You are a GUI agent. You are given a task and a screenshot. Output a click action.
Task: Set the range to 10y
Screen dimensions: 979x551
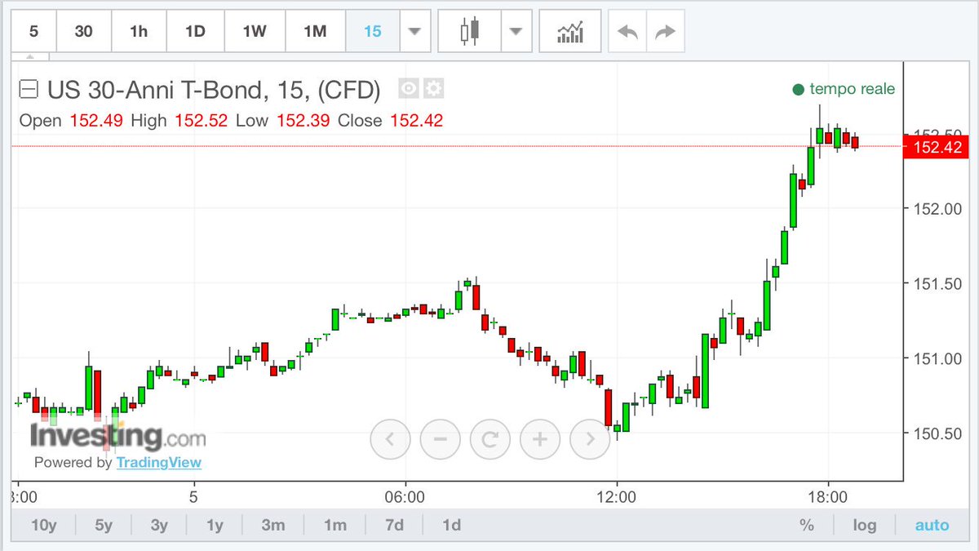pos(46,525)
